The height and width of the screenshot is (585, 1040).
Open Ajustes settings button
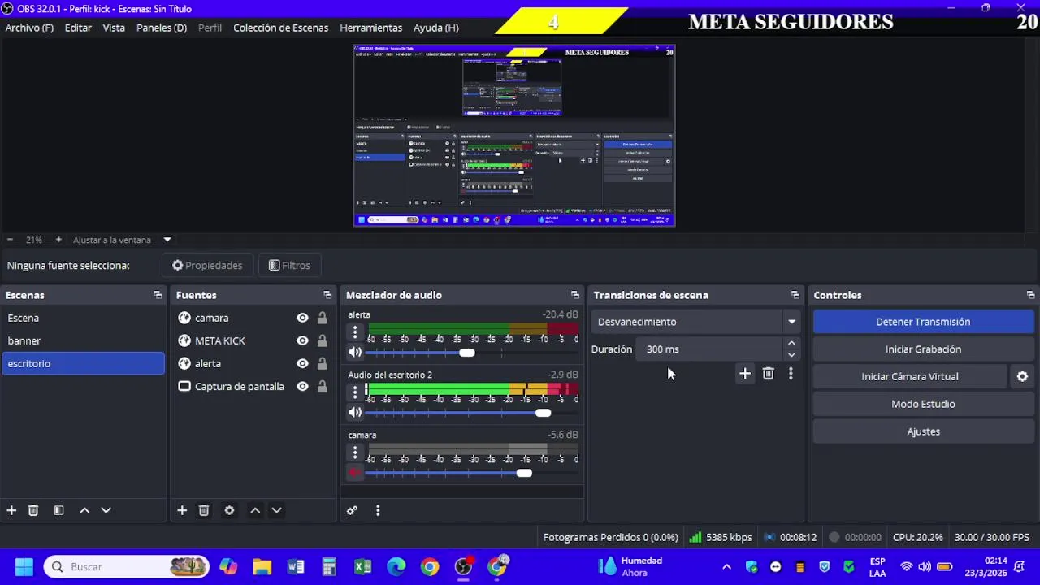click(923, 431)
